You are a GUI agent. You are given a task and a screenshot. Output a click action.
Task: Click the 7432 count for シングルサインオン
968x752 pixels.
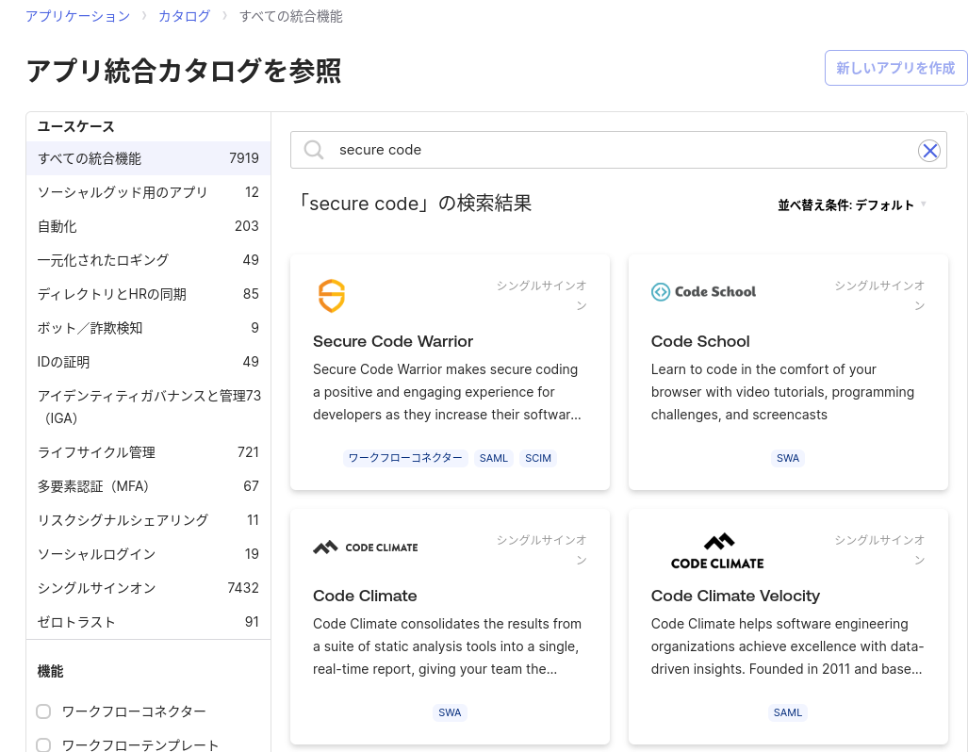coord(243,588)
